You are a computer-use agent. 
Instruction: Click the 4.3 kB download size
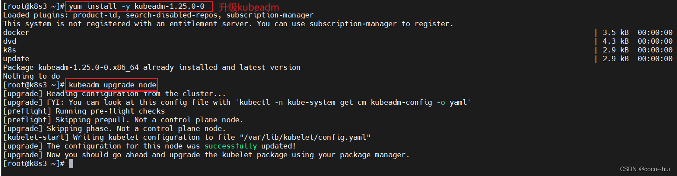pyautogui.click(x=615, y=41)
